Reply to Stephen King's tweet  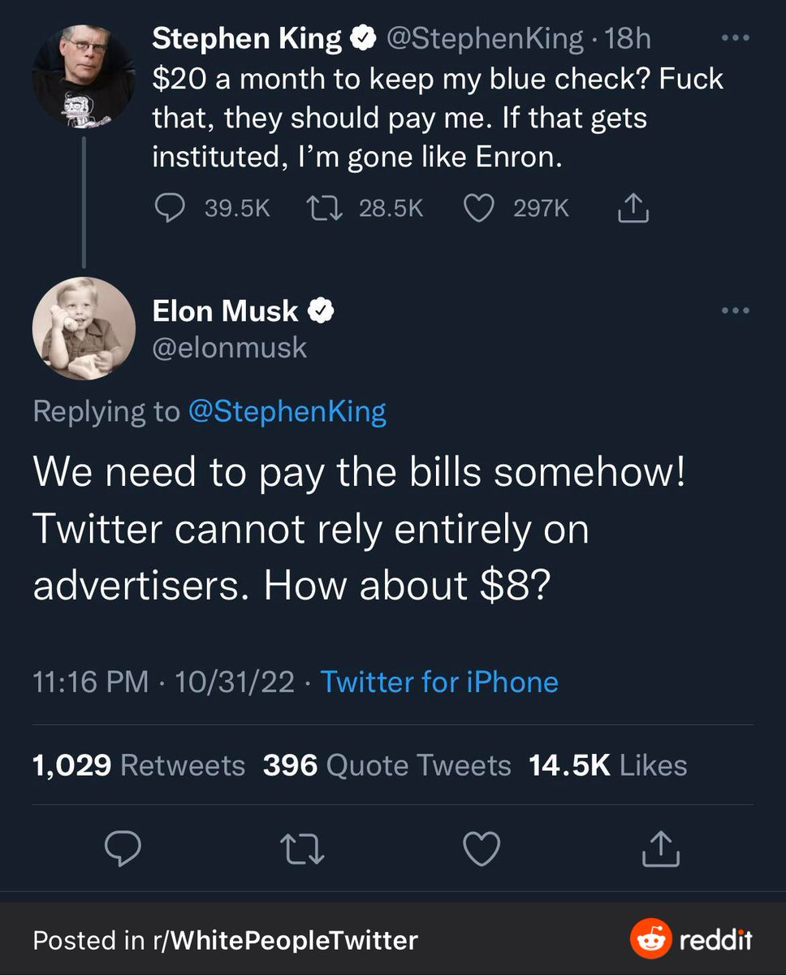[x=169, y=210]
